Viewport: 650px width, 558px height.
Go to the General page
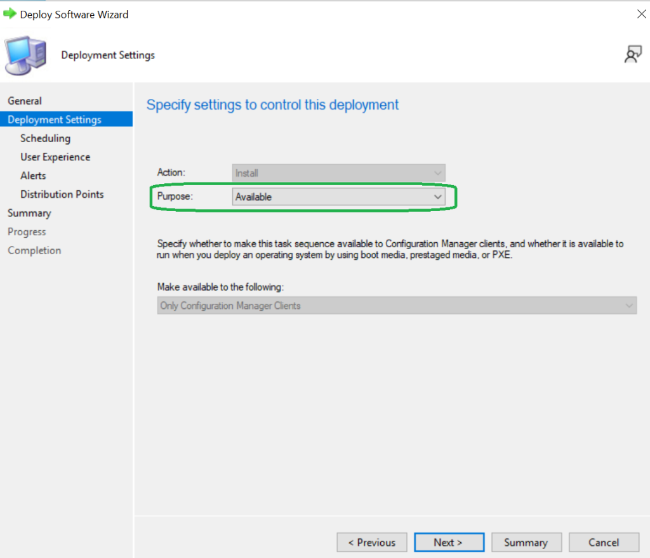point(25,101)
